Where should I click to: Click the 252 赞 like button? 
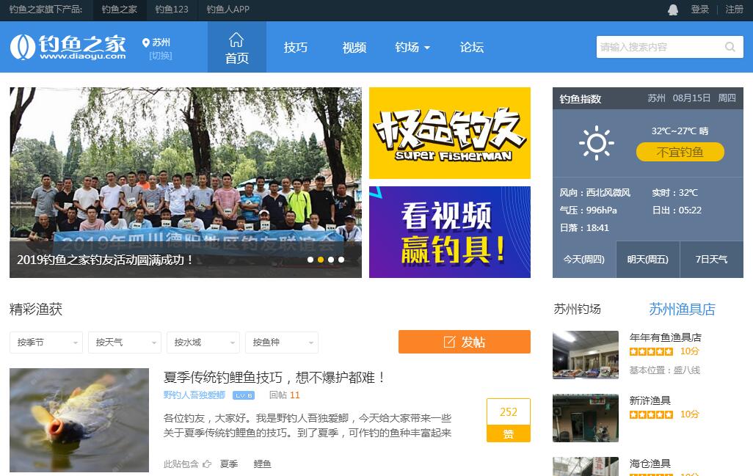pos(509,420)
